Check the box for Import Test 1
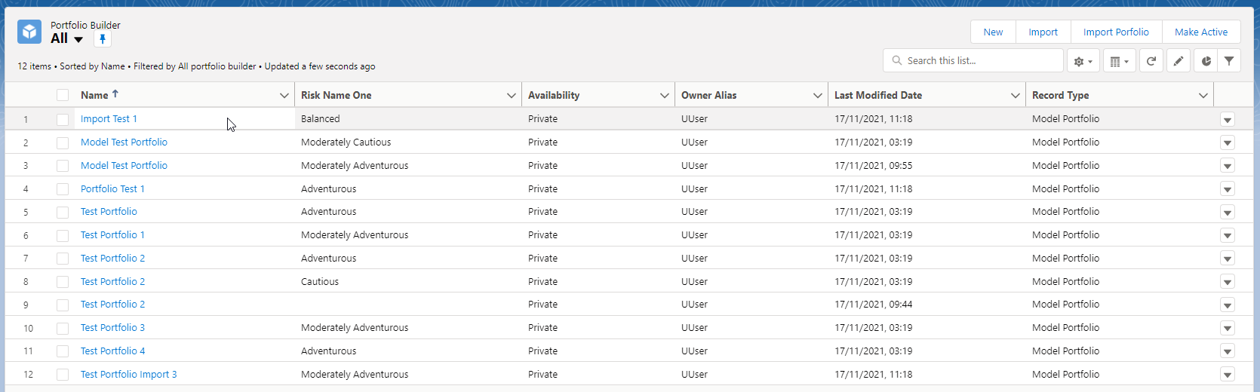The image size is (1260, 392). click(x=63, y=119)
